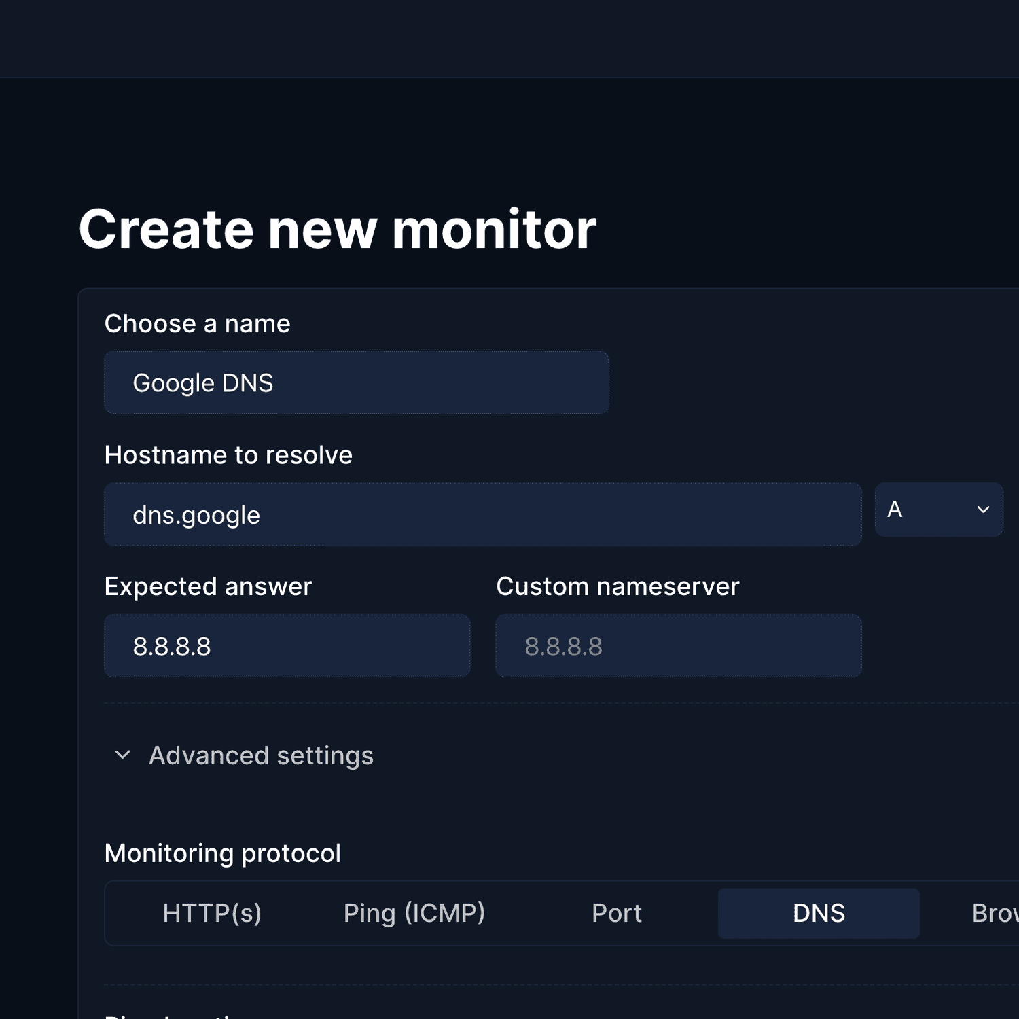The height and width of the screenshot is (1019, 1019).
Task: Click the record type dropdown arrow
Action: [982, 509]
